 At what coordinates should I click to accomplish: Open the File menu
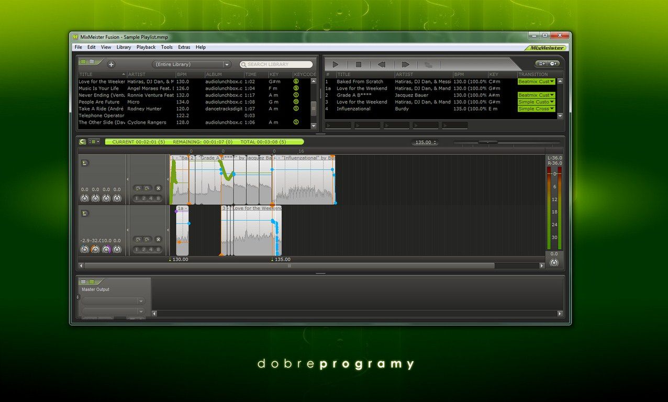(x=78, y=47)
